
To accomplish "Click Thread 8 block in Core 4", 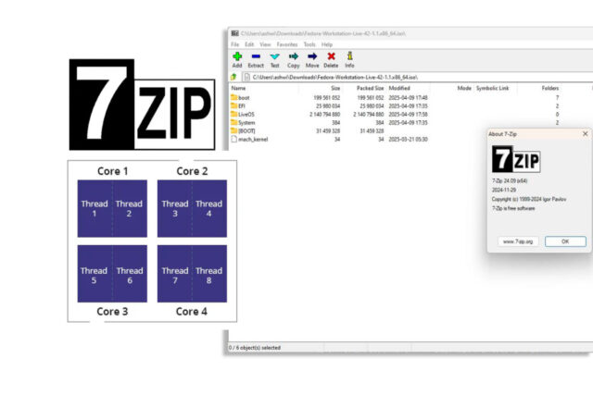I will click(209, 274).
